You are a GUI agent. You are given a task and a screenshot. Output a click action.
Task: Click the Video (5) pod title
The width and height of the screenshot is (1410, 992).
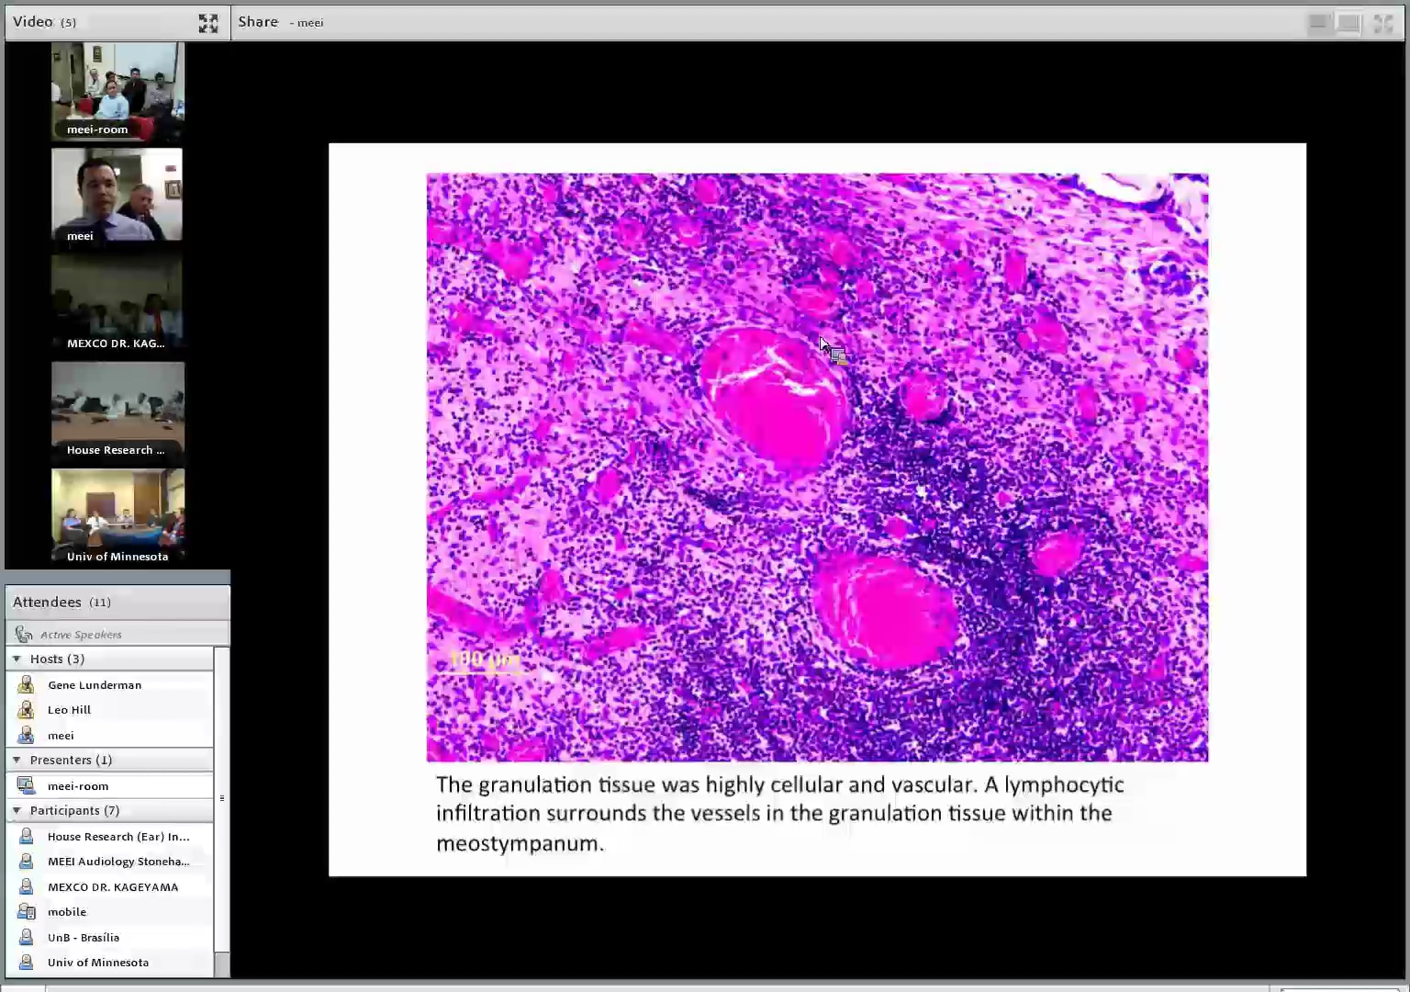[x=44, y=22]
